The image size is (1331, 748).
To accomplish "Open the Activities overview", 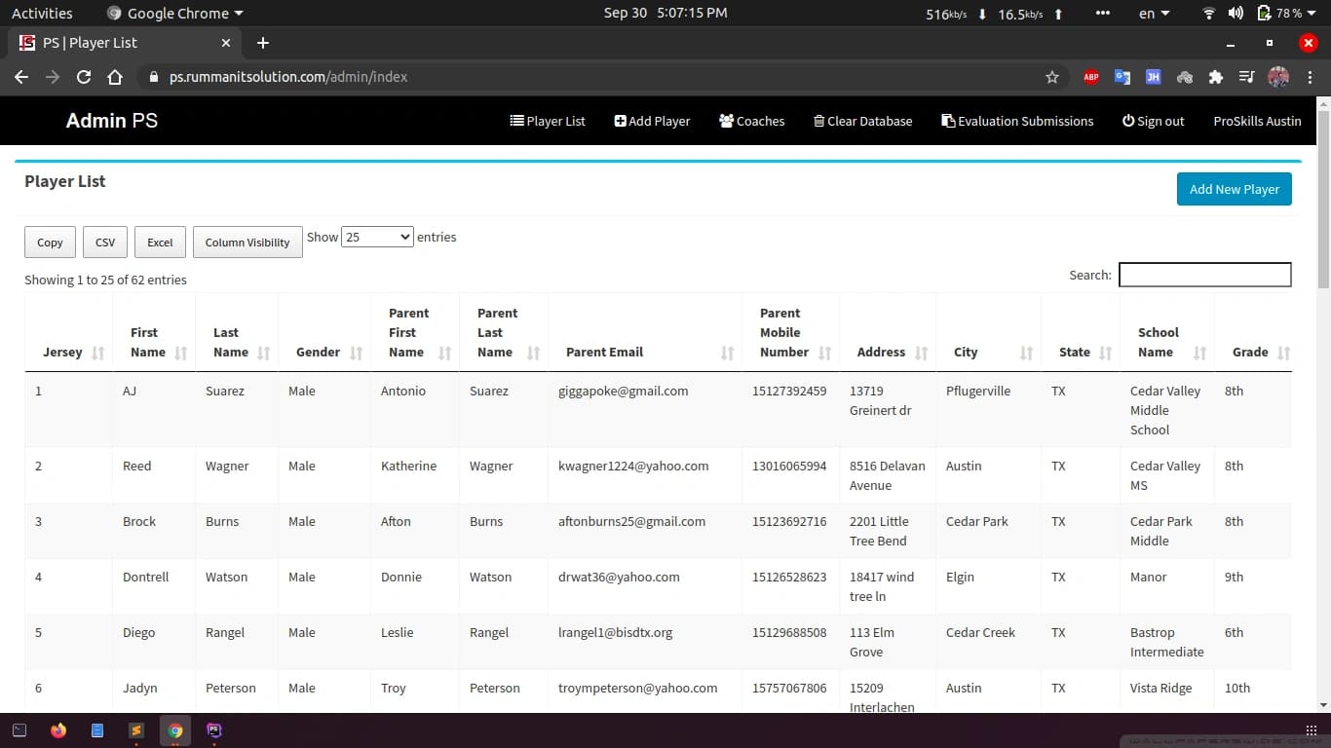I will coord(42,13).
